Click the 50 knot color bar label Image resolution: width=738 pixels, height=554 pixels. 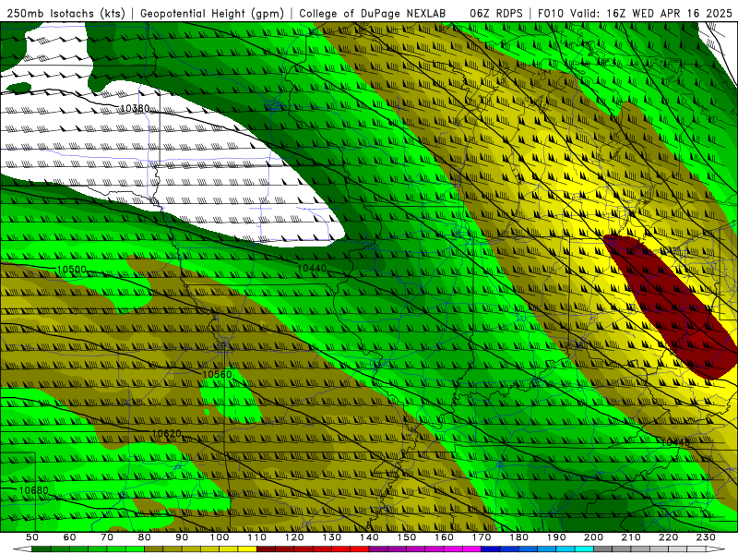pos(32,537)
